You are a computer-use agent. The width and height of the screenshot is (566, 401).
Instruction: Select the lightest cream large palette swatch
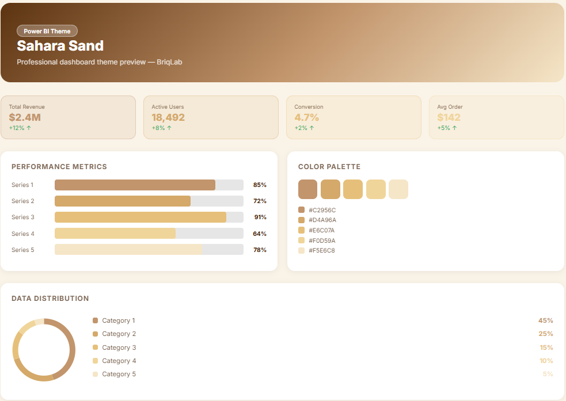coord(398,189)
